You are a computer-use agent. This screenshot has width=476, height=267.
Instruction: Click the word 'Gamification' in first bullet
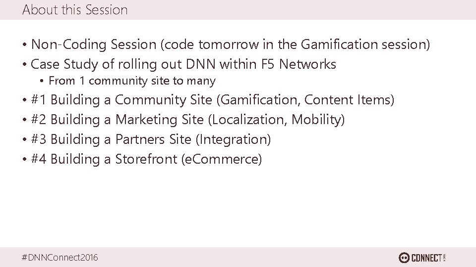pyautogui.click(x=339, y=44)
